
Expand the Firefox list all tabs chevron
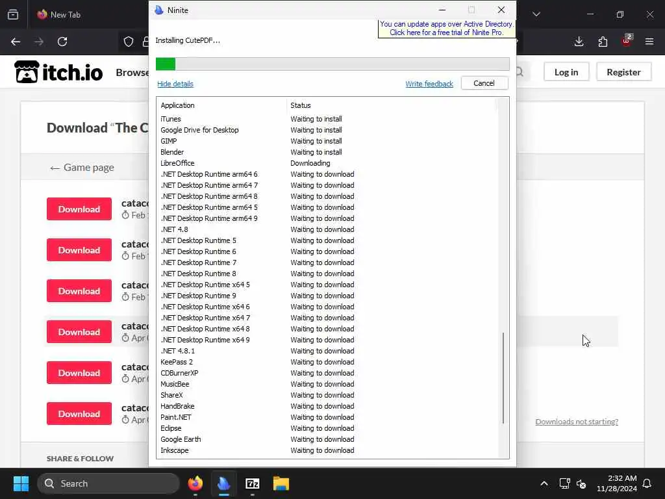pos(536,14)
